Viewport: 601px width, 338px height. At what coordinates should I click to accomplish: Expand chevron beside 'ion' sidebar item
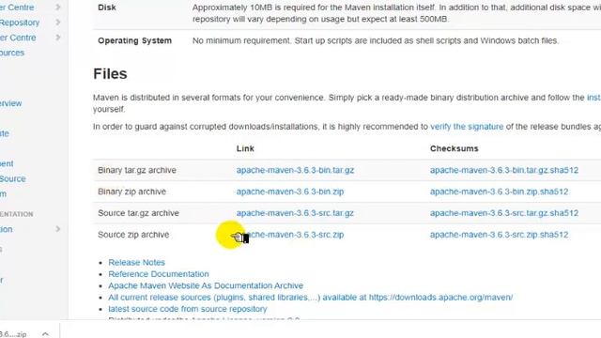tap(58, 229)
